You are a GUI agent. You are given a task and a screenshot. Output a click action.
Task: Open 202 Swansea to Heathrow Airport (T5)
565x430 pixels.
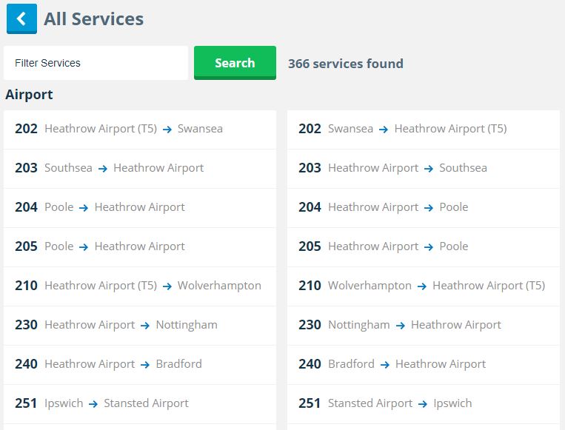click(x=423, y=129)
